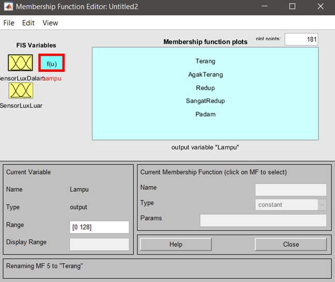Image resolution: width=335 pixels, height=282 pixels.
Task: Click the Help button
Action: click(x=176, y=244)
